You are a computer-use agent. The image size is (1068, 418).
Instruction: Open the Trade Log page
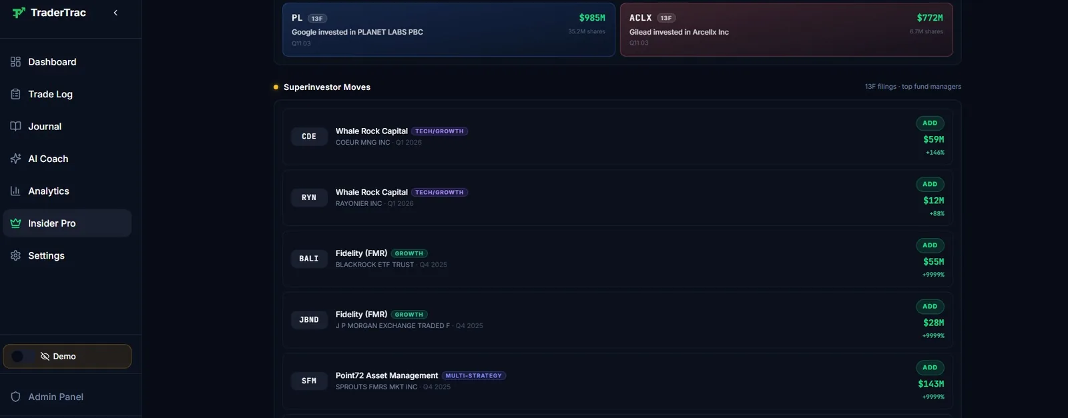(67, 94)
